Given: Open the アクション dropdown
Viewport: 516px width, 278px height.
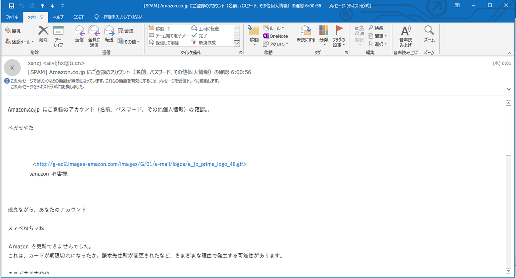Looking at the screenshot, I should pos(276,44).
